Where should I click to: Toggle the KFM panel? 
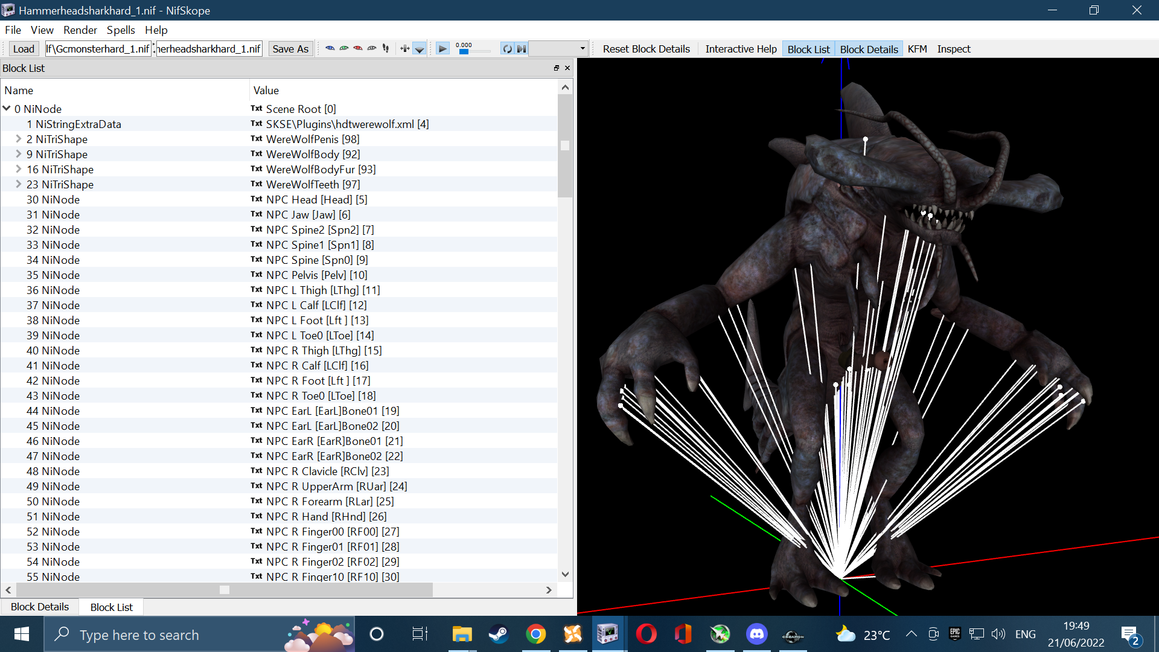pos(917,49)
